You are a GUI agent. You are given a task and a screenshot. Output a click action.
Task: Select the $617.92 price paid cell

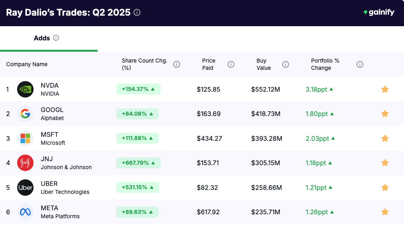208,212
